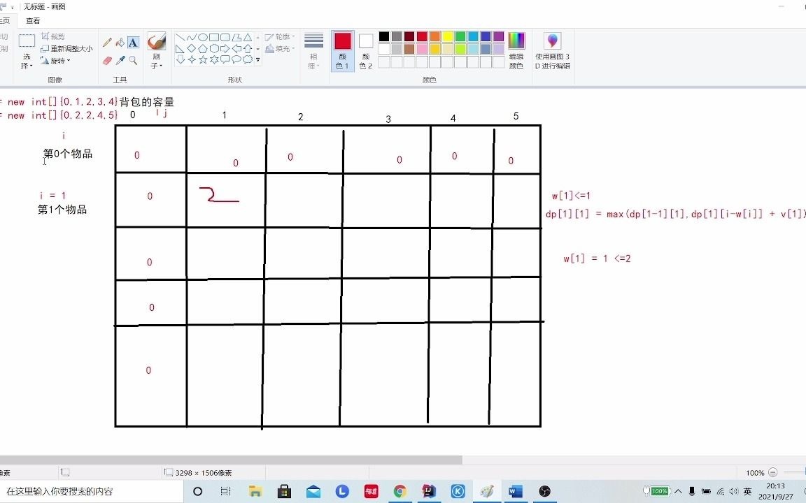Select the Text tool

[x=133, y=42]
